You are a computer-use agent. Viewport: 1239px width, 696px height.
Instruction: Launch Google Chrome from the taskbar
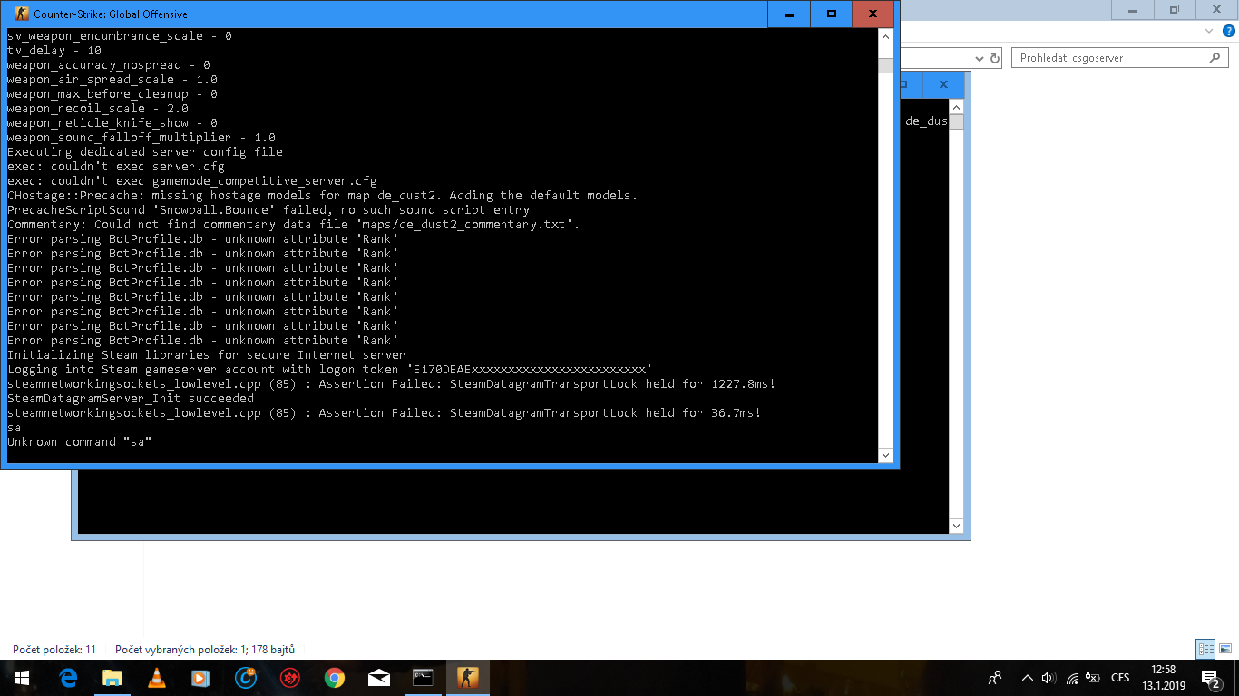coord(335,677)
